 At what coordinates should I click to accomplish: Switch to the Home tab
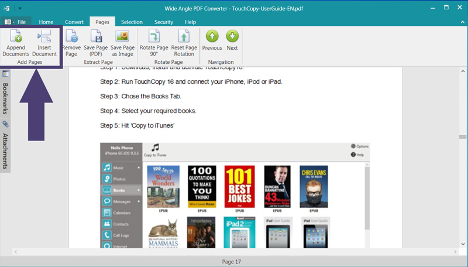coord(46,22)
